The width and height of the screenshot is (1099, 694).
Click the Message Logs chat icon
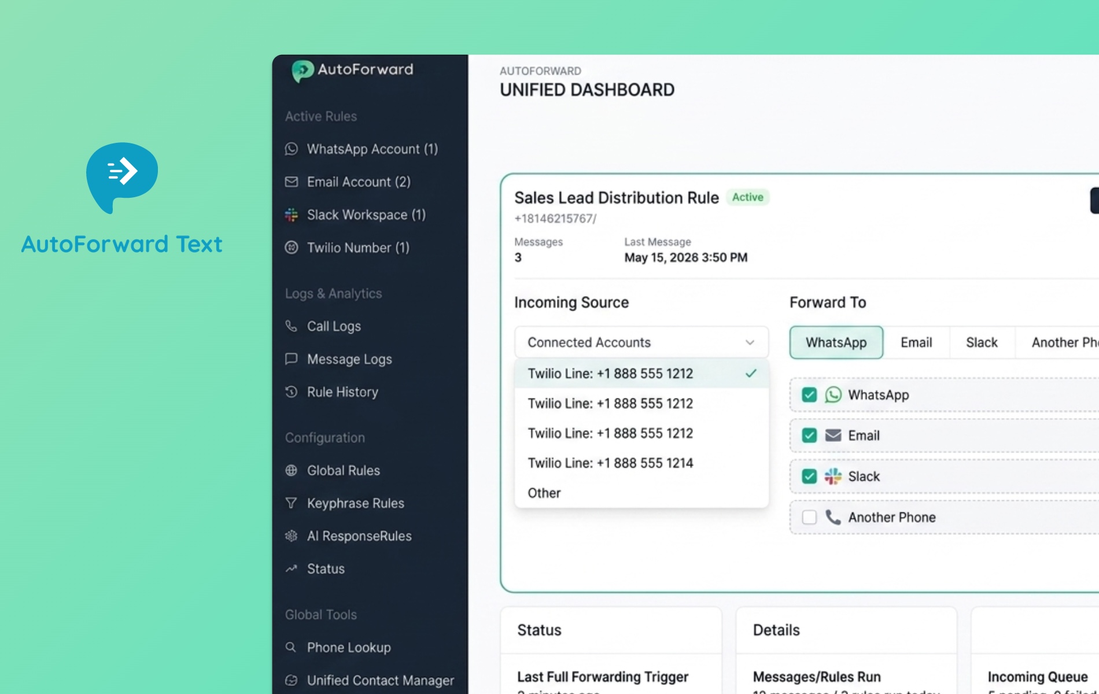(292, 359)
